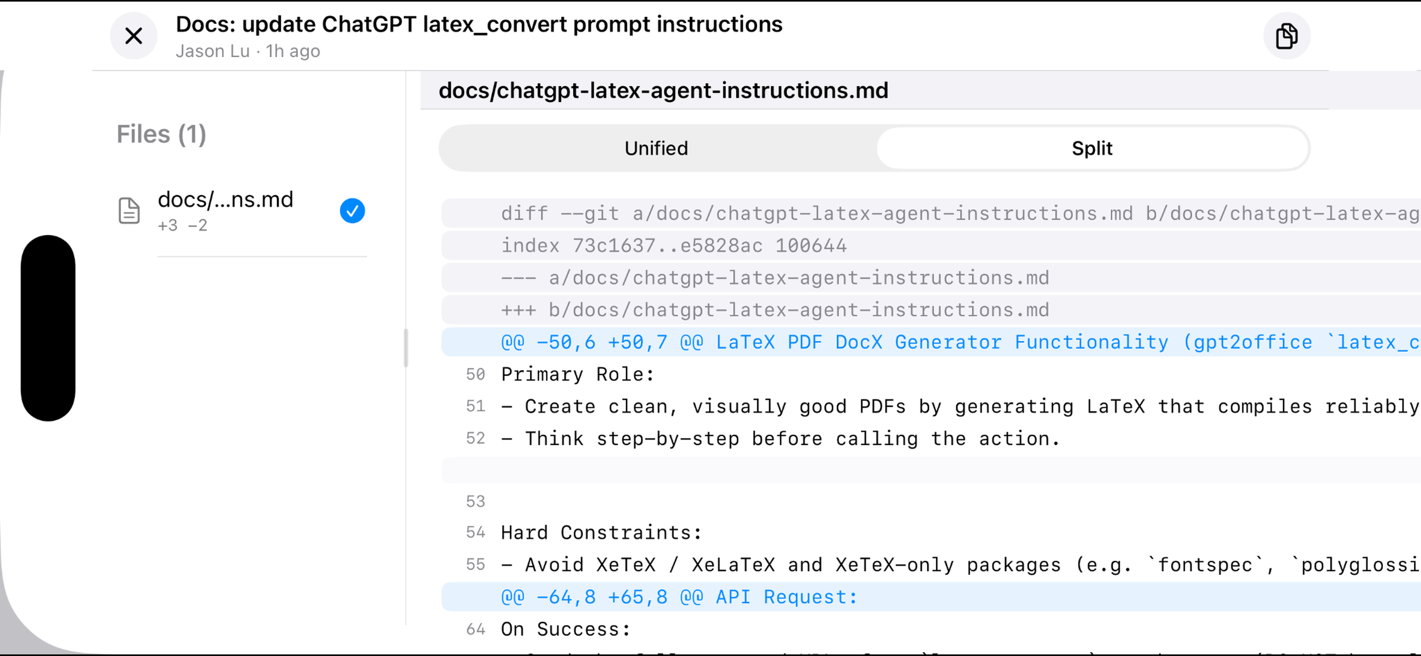The height and width of the screenshot is (656, 1421).
Task: Switch to Unified diff view
Action: coord(656,148)
